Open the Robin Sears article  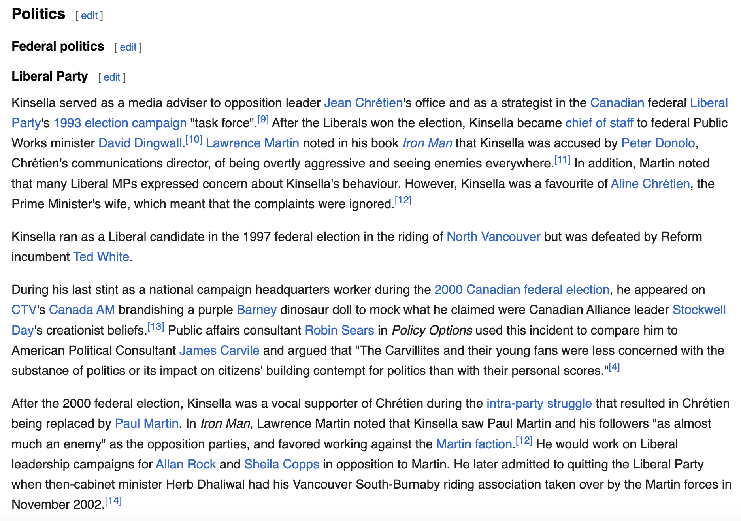(x=339, y=330)
